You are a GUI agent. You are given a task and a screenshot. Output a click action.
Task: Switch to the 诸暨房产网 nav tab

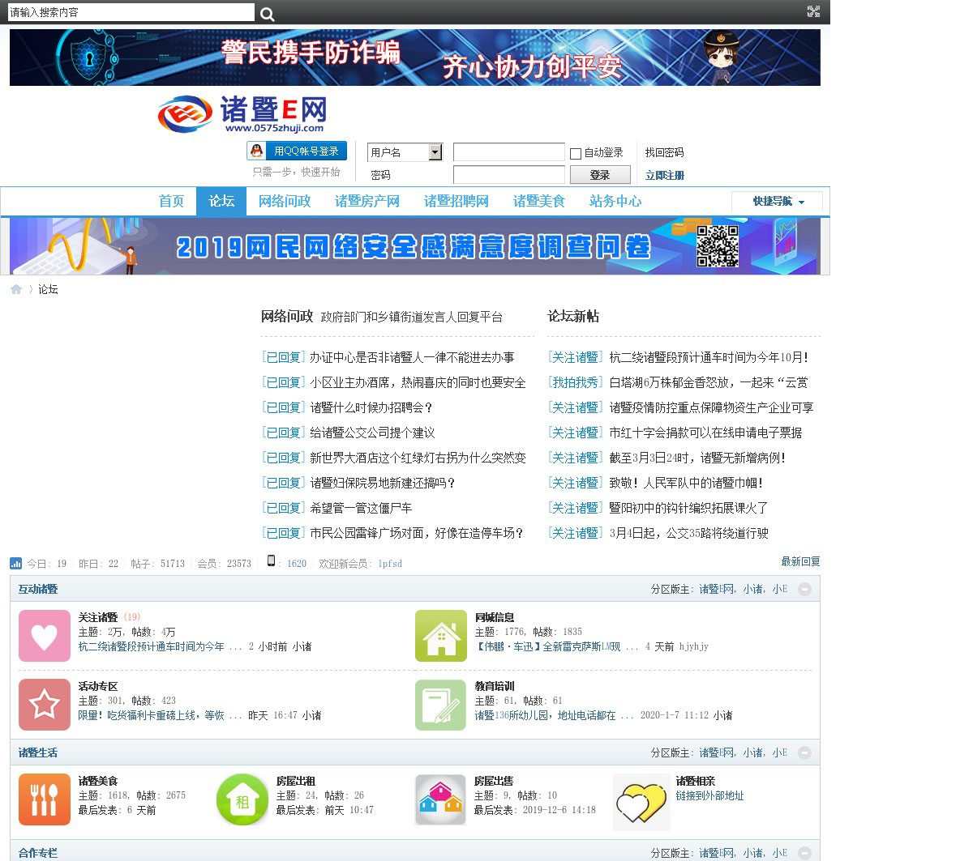tap(367, 201)
